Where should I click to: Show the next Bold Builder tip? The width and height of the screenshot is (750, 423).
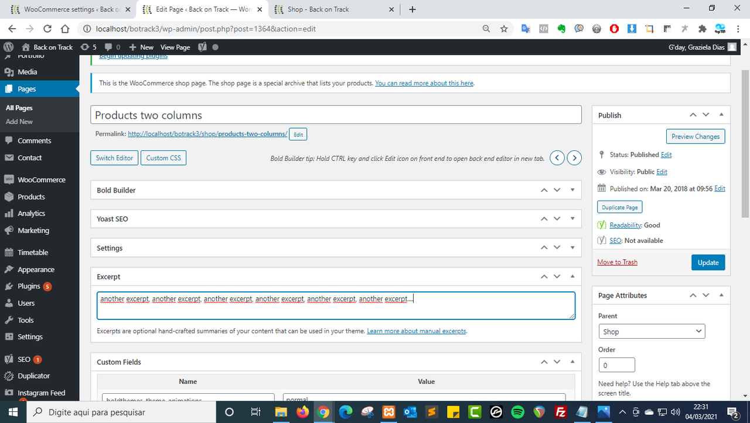[575, 158]
